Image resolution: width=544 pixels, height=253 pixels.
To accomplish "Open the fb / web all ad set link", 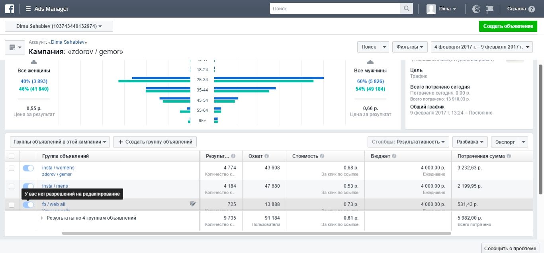I will coord(54,204).
